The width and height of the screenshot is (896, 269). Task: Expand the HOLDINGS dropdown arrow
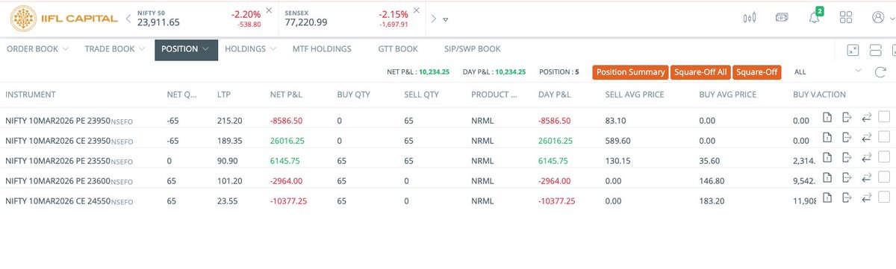pos(273,49)
